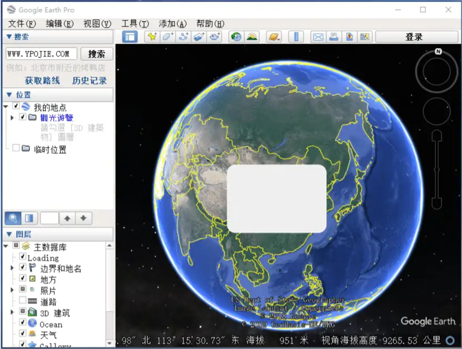Collapse the 我的地点 tree node
The height and width of the screenshot is (349, 462).
[6, 107]
